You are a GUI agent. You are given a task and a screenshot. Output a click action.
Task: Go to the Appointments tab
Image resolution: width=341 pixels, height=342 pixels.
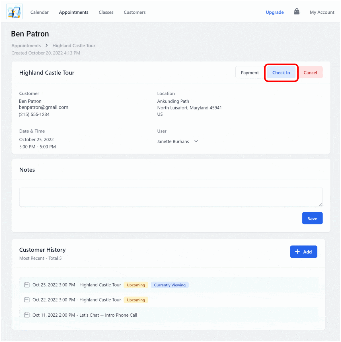74,12
